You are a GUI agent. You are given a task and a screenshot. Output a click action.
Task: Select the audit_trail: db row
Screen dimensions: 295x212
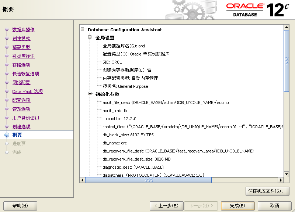pyautogui.click(x=115, y=111)
